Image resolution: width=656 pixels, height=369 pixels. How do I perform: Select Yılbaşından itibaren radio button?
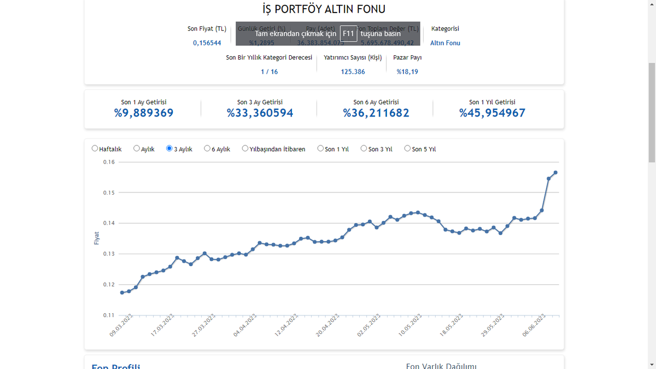point(245,148)
